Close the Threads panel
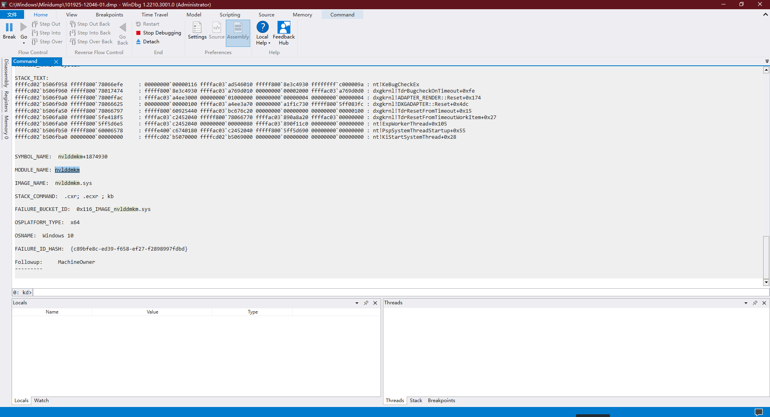This screenshot has width=770, height=417. [x=764, y=303]
